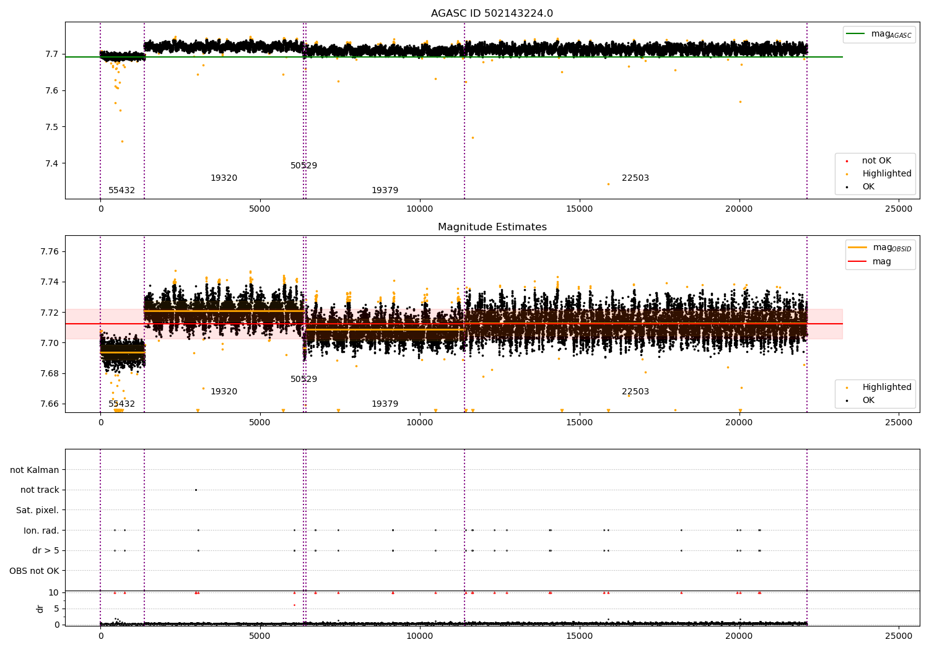Click x-tick 20000 under the middle plot

click(739, 423)
